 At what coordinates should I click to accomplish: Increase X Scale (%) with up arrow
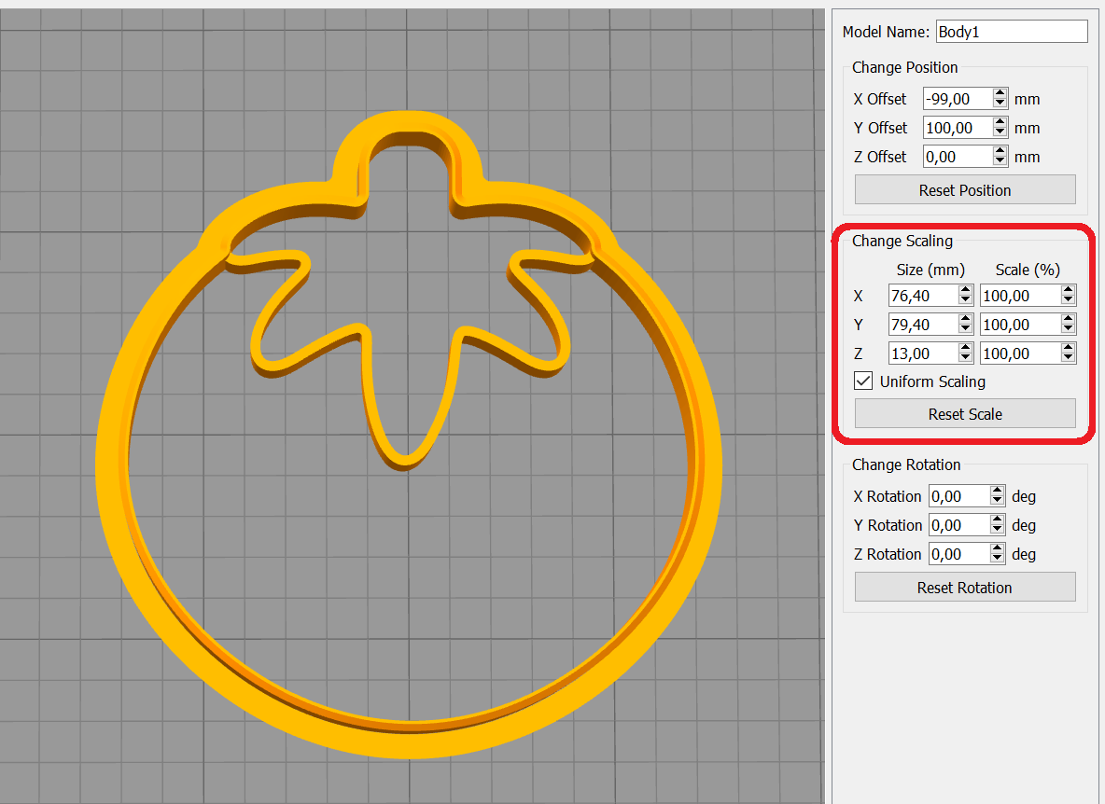pos(1069,291)
